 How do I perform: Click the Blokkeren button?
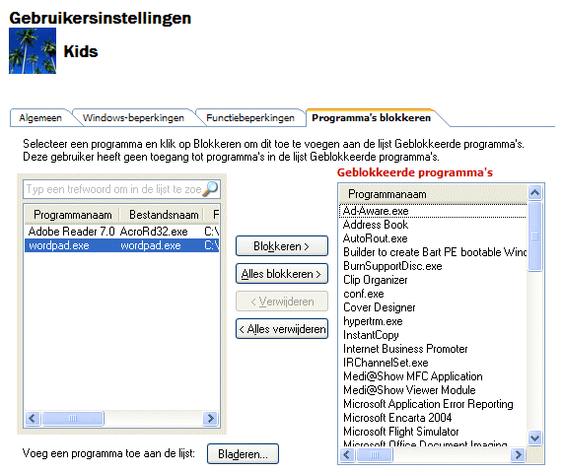click(282, 246)
